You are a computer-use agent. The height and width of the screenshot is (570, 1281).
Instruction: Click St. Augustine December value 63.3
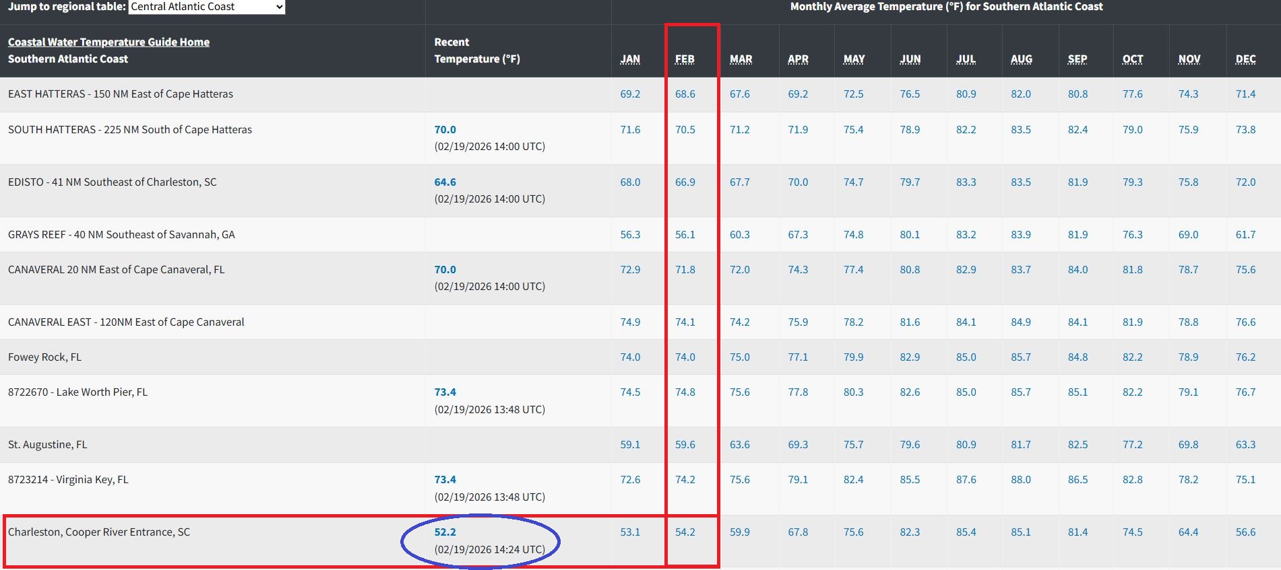point(1245,445)
